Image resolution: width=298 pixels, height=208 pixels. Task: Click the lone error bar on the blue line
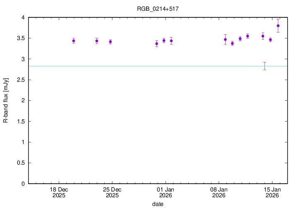(x=264, y=66)
